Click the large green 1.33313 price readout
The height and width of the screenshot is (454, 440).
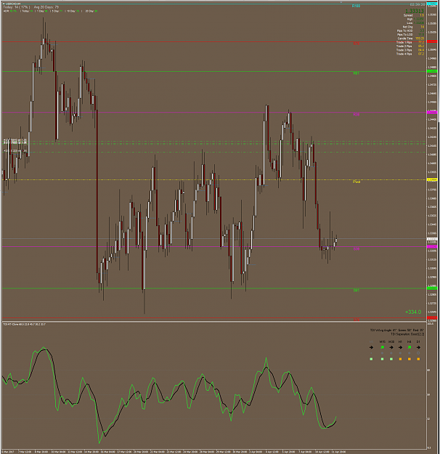point(415,11)
